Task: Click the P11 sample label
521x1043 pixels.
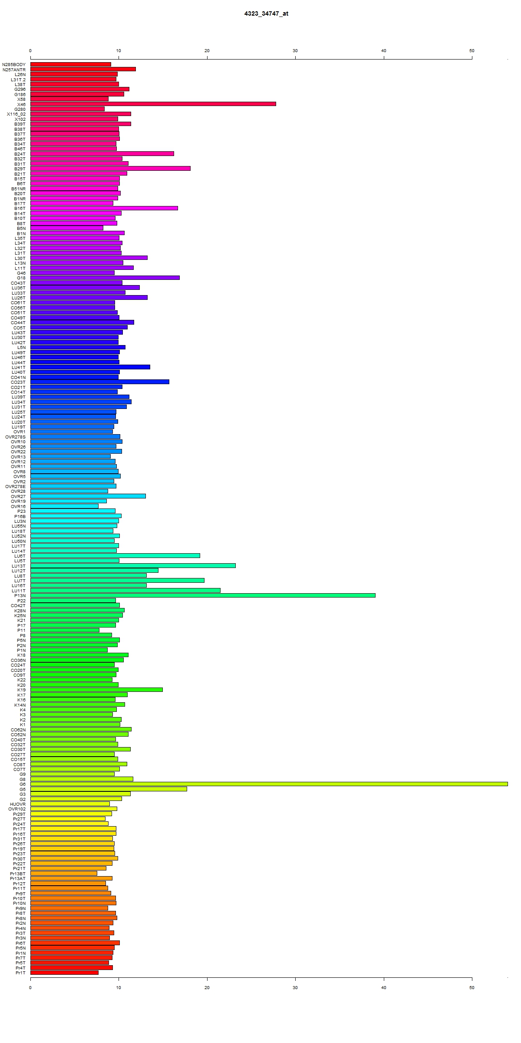Action: [x=21, y=631]
